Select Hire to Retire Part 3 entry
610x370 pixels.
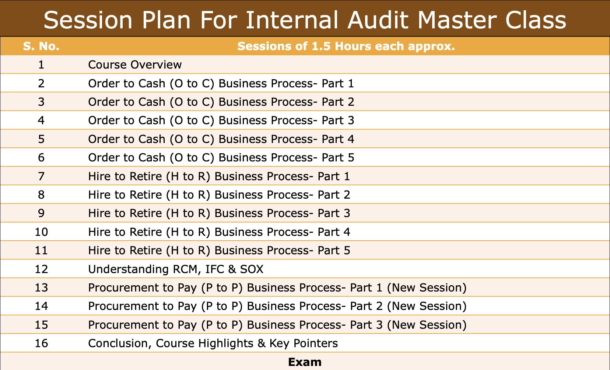point(219,213)
